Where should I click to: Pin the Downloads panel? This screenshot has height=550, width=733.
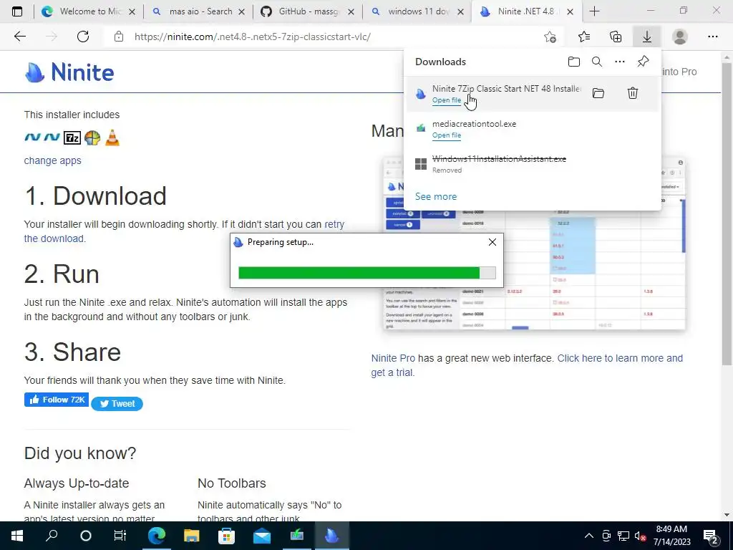644,62
